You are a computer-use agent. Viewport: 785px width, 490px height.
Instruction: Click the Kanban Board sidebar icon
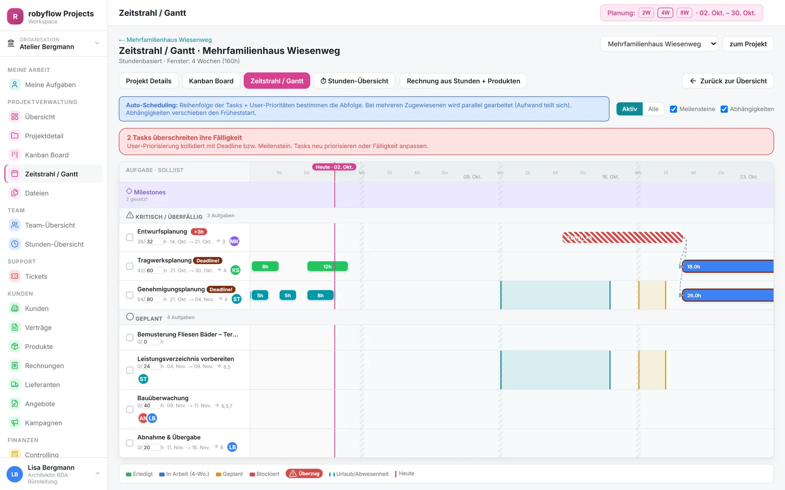point(15,155)
